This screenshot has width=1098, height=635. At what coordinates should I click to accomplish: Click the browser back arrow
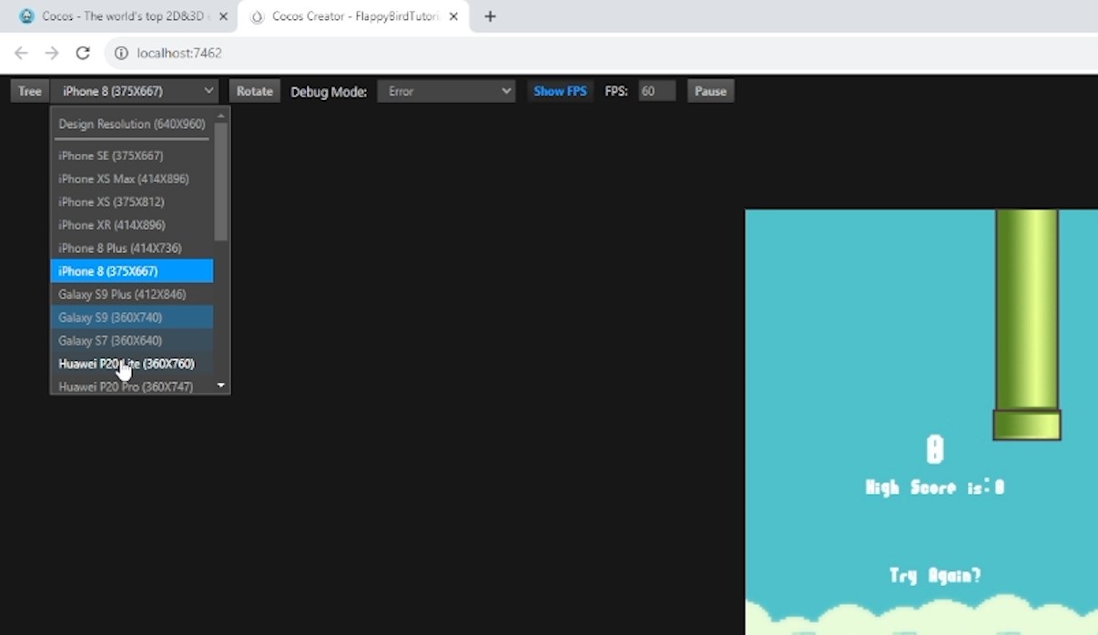point(21,54)
